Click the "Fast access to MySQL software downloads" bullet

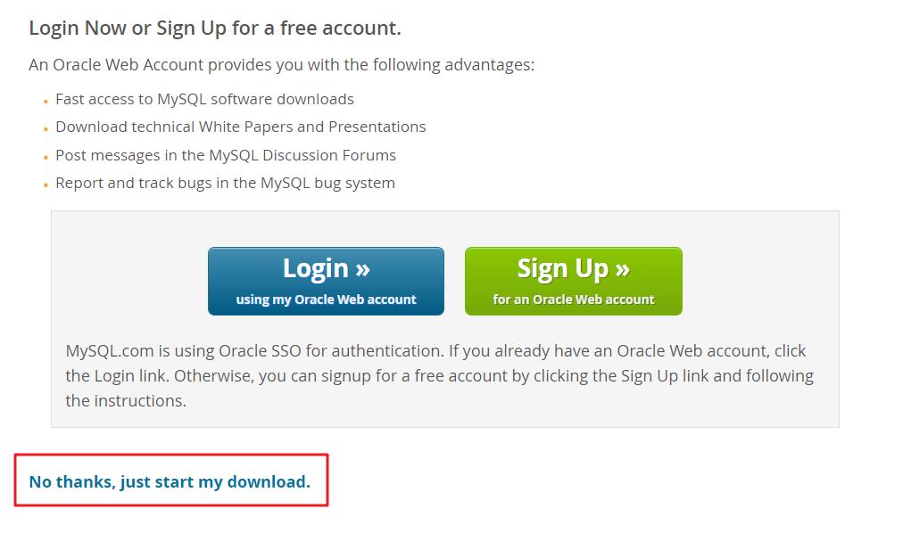(x=204, y=99)
